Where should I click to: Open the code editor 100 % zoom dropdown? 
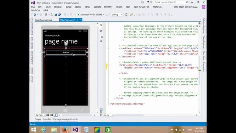112,115
